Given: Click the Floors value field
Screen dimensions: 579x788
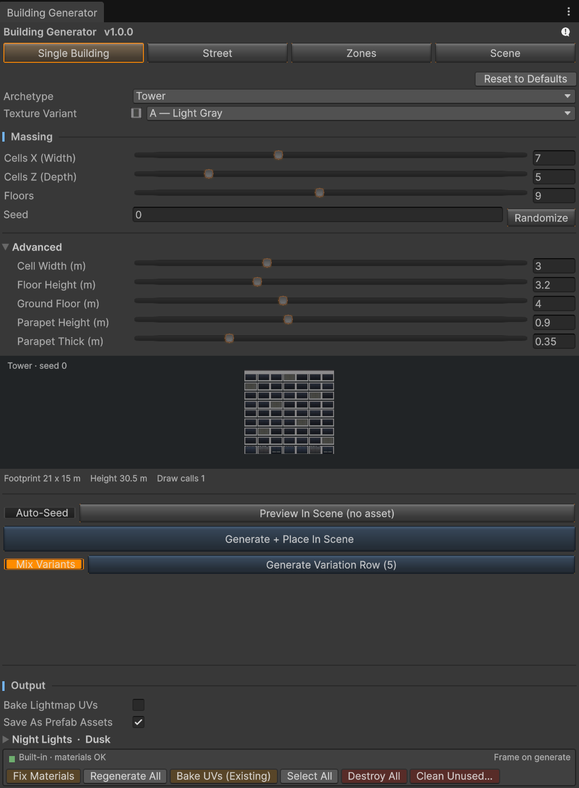Looking at the screenshot, I should 554,196.
